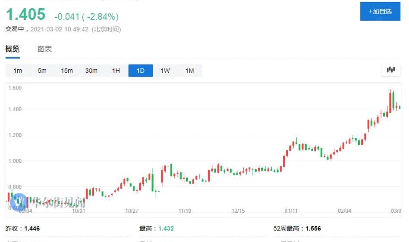Switch chart to 30m interval
409x242 pixels.
pyautogui.click(x=91, y=71)
